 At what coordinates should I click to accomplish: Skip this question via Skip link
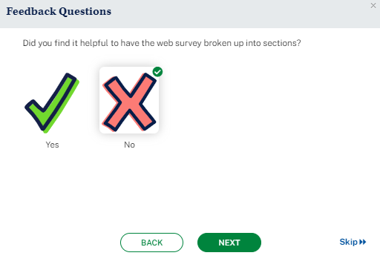(x=353, y=242)
